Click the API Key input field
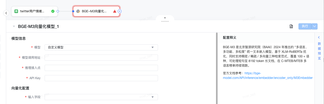The width and height of the screenshot is (324, 104). tap(101, 78)
